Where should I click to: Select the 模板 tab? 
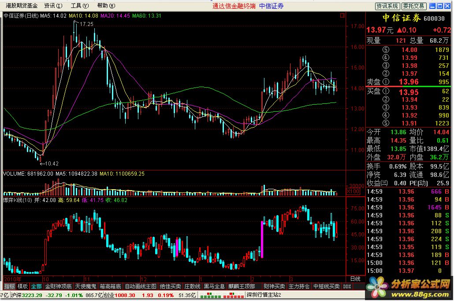pyautogui.click(x=22, y=286)
